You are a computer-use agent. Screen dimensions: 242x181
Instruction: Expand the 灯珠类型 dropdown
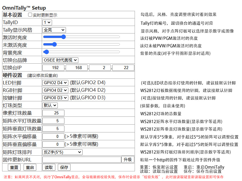pyautogui.click(x=50, y=105)
